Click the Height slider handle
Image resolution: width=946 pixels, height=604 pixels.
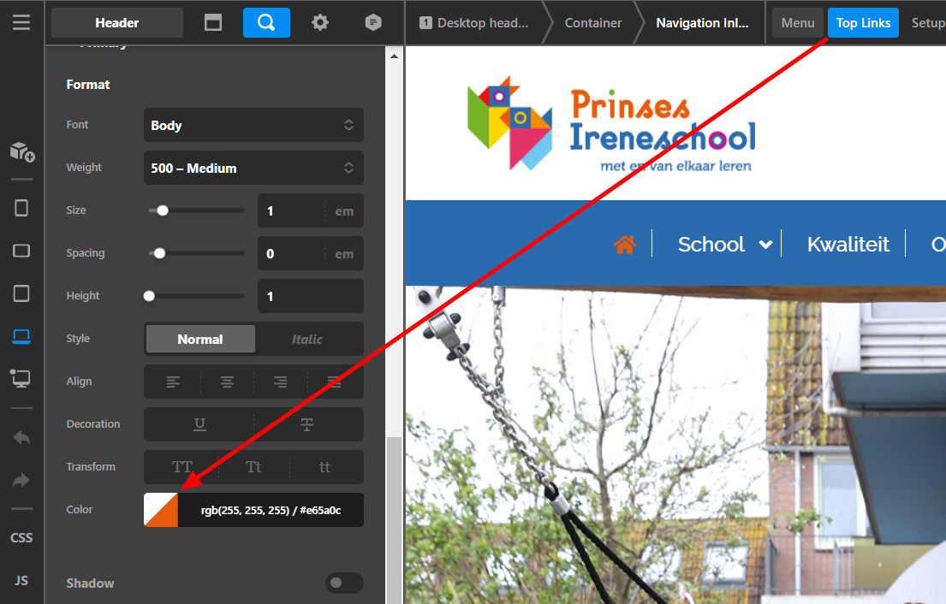coord(149,296)
